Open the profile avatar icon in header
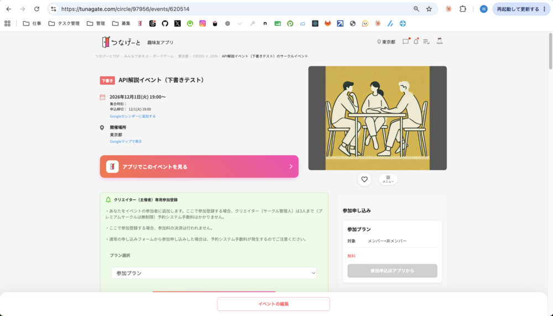This screenshot has height=316, width=553. click(440, 42)
